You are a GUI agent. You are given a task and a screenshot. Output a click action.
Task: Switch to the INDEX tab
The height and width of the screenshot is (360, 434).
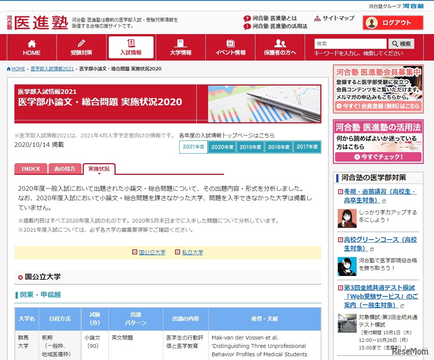tap(30, 169)
